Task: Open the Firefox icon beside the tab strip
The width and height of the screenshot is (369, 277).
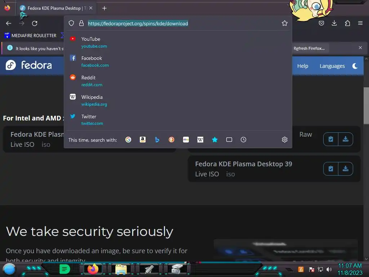Action: click(7, 8)
